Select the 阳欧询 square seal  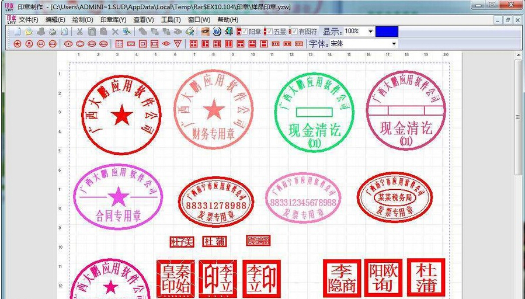point(383,277)
